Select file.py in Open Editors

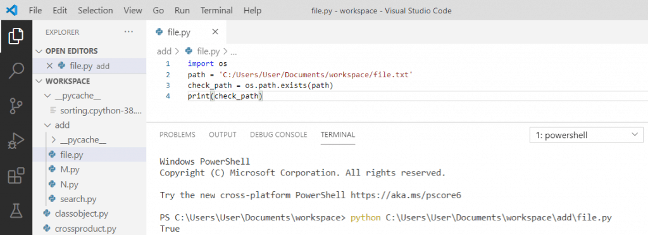[x=89, y=66]
